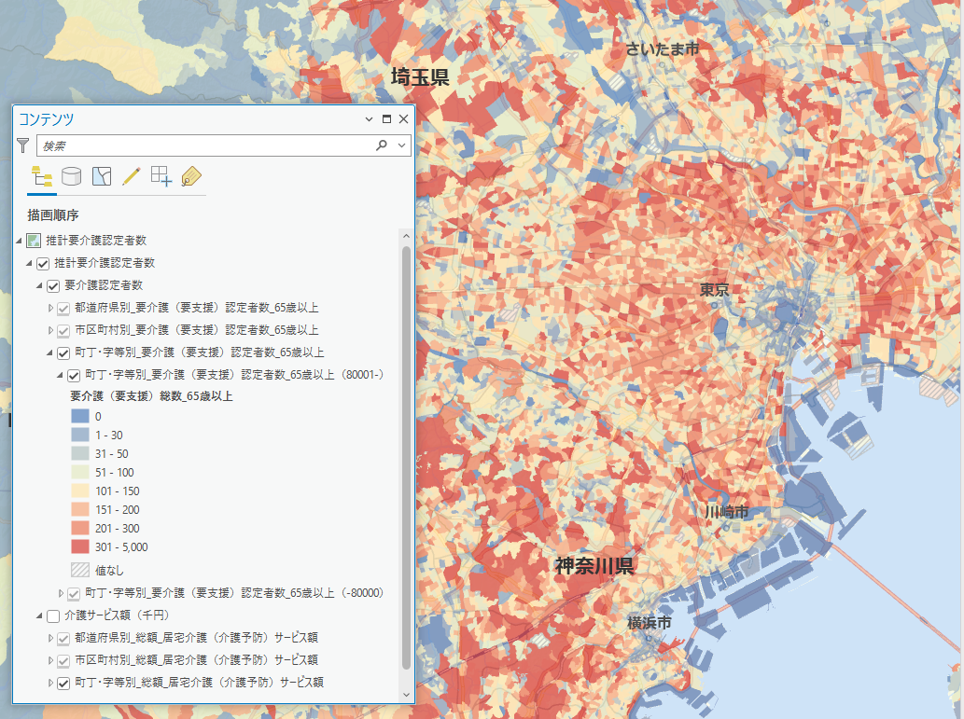Image resolution: width=964 pixels, height=719 pixels.
Task: Click the 横浜市 label on the map
Action: (650, 623)
